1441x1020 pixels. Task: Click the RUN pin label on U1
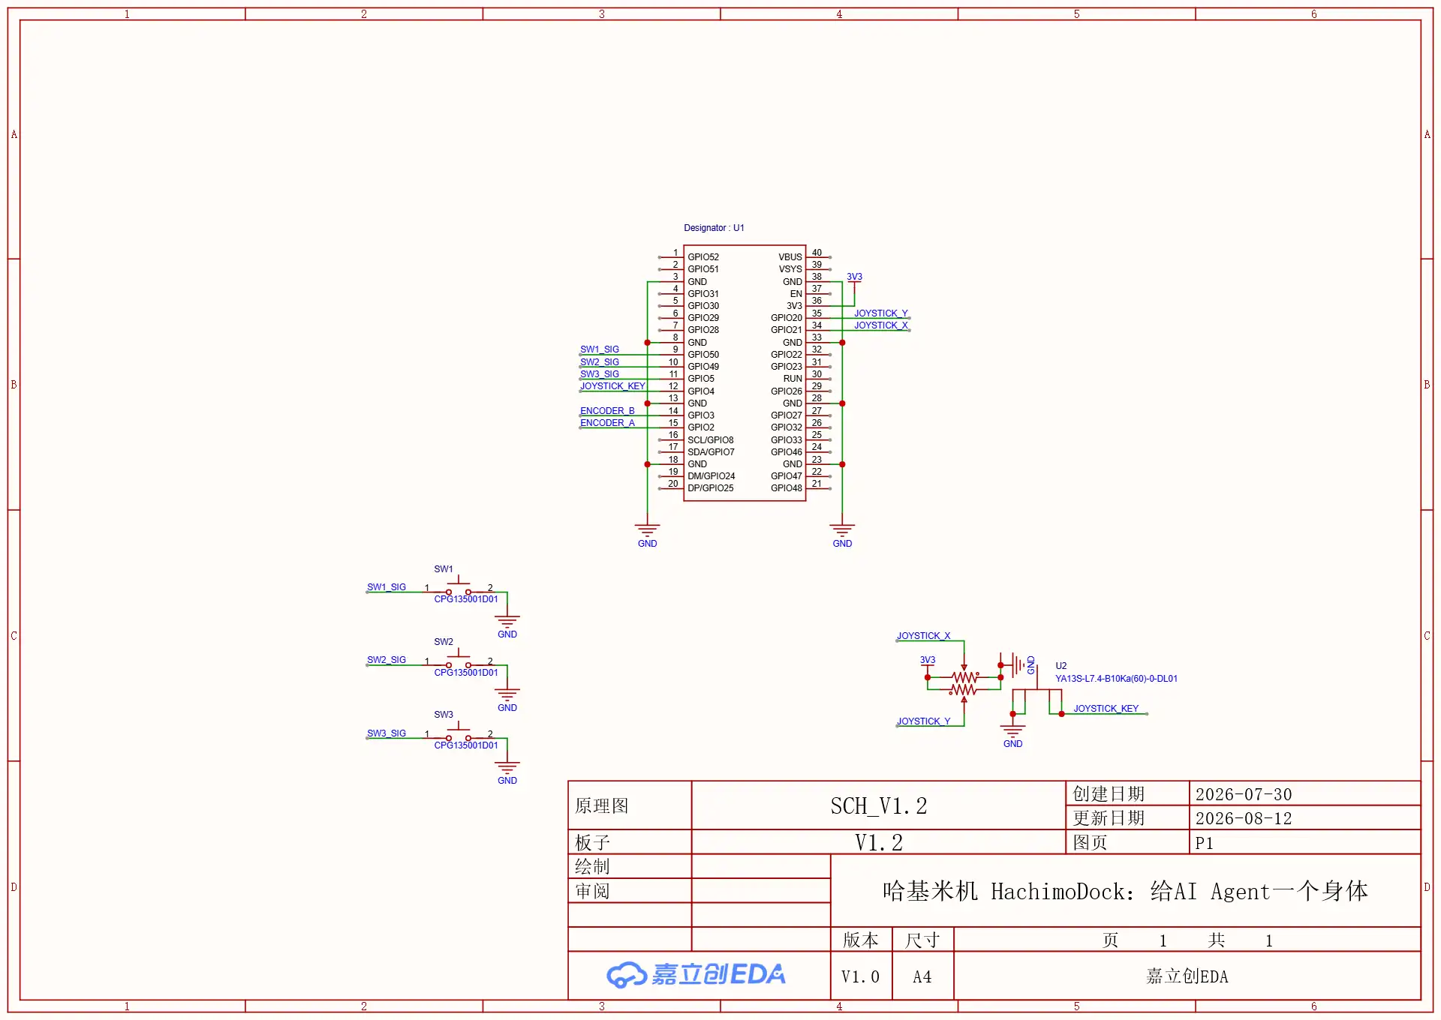coord(793,379)
